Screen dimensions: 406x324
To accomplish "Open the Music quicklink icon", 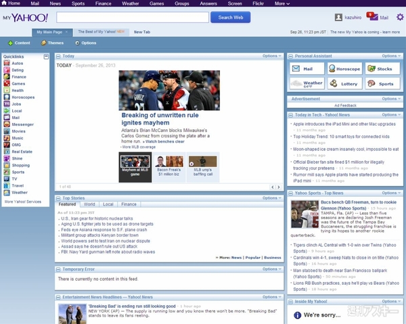I will [7, 138].
